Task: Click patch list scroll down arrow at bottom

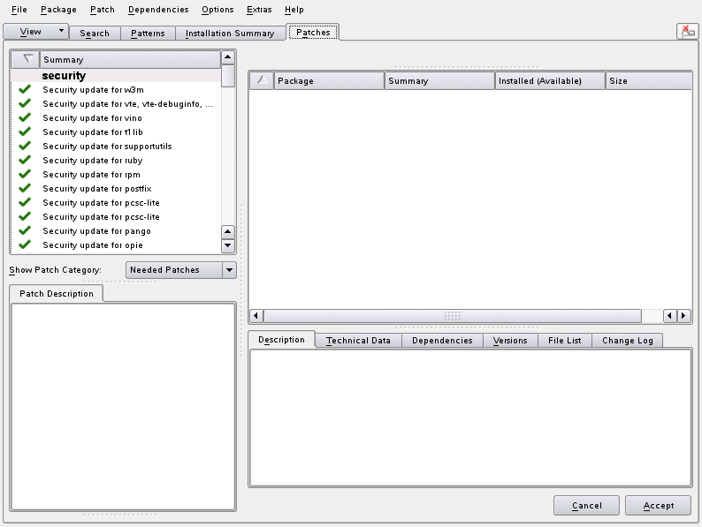Action: [x=228, y=245]
